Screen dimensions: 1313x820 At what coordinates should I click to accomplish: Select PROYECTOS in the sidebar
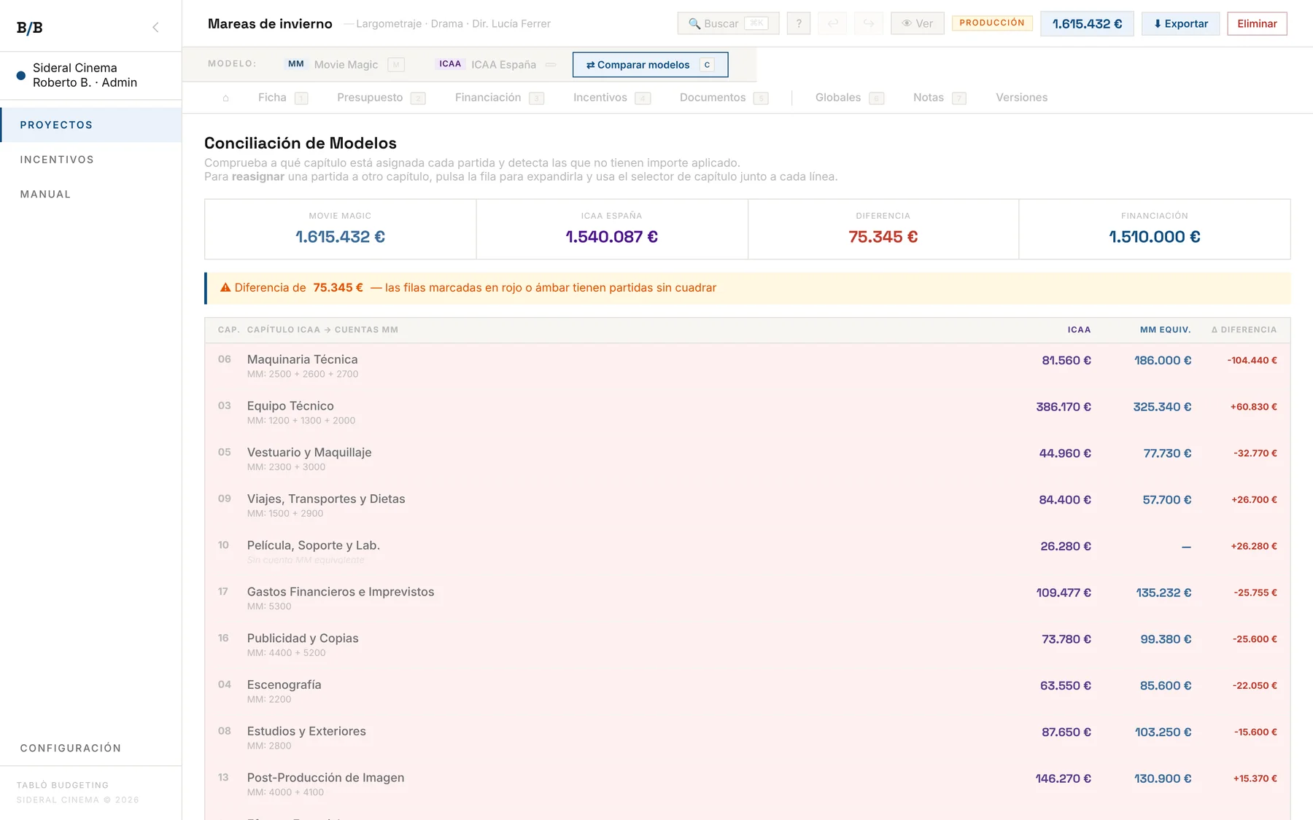tap(91, 125)
